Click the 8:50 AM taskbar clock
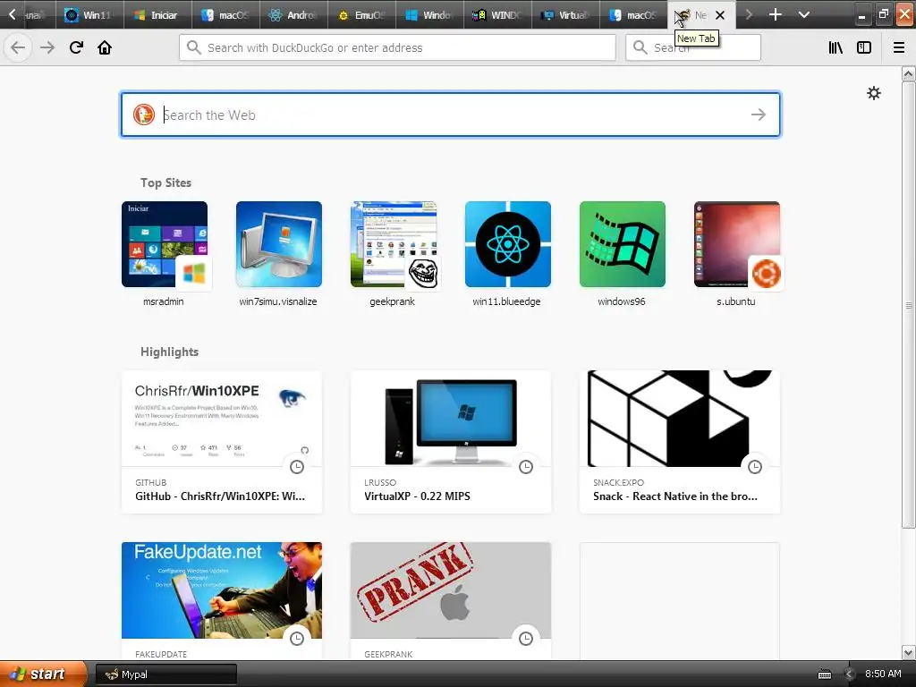The width and height of the screenshot is (916, 687). 883,674
